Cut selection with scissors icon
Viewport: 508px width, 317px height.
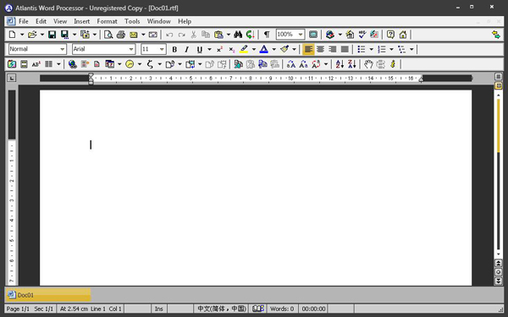click(193, 35)
